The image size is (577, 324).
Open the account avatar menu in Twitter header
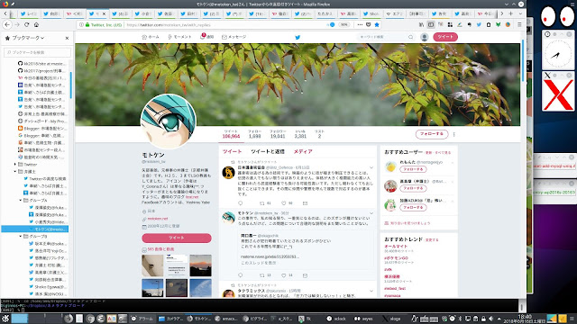tap(425, 37)
